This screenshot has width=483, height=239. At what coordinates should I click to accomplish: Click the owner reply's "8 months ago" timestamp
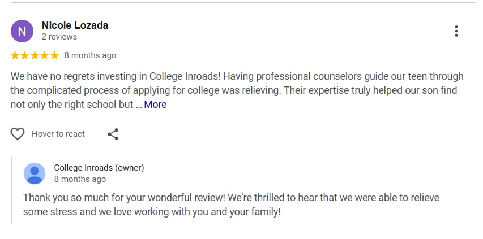(80, 179)
